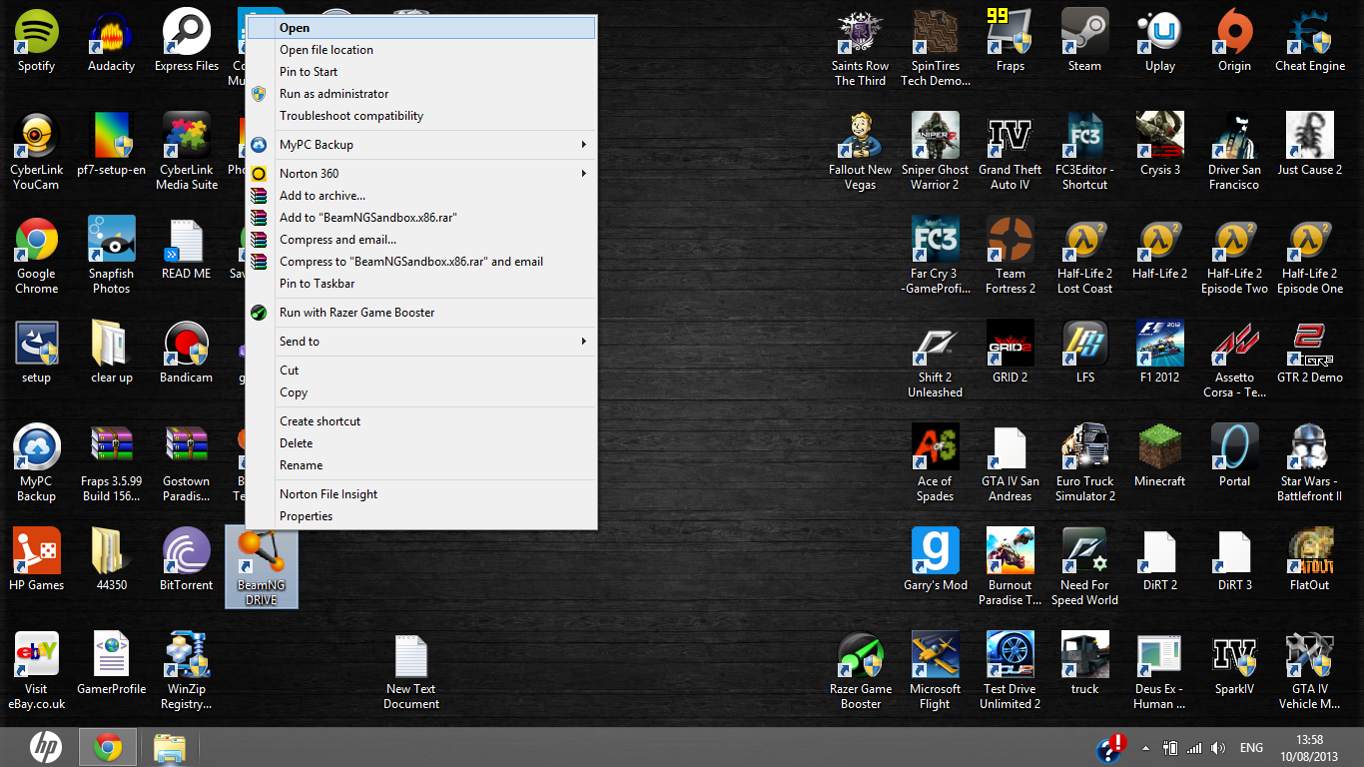Screen dimensions: 1364x767
Task: Select the Fraps desktop icon
Action: click(x=1010, y=41)
